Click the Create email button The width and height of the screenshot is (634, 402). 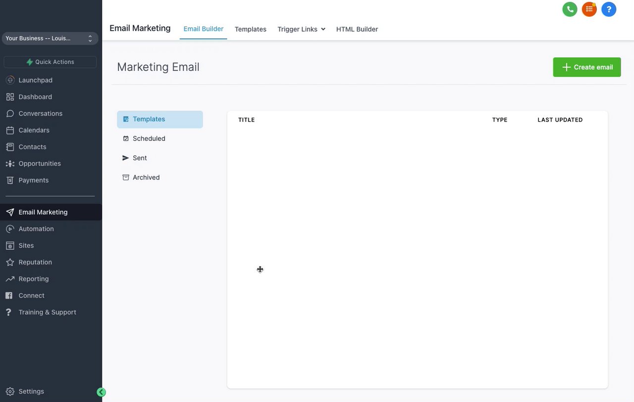[586, 67]
